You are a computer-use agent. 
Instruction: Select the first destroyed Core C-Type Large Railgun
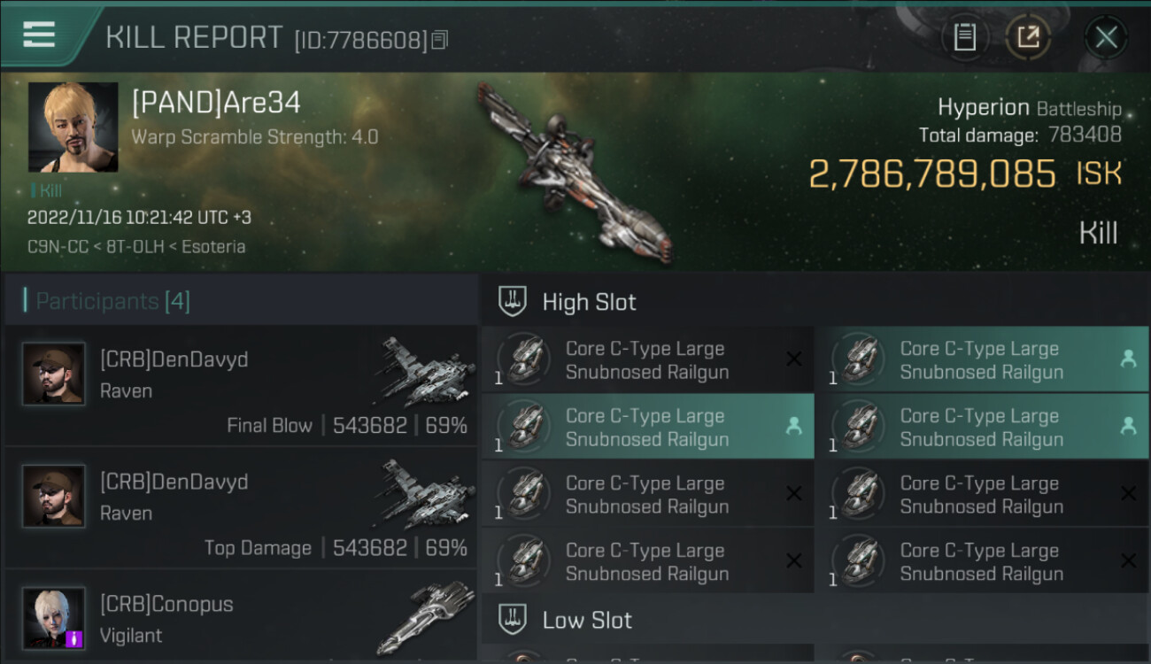pos(648,359)
